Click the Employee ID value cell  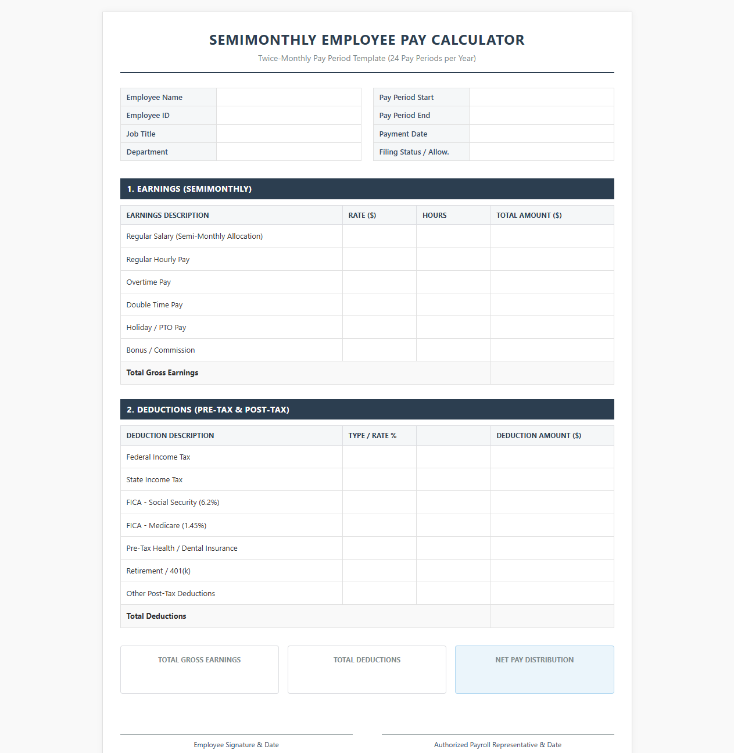point(289,115)
